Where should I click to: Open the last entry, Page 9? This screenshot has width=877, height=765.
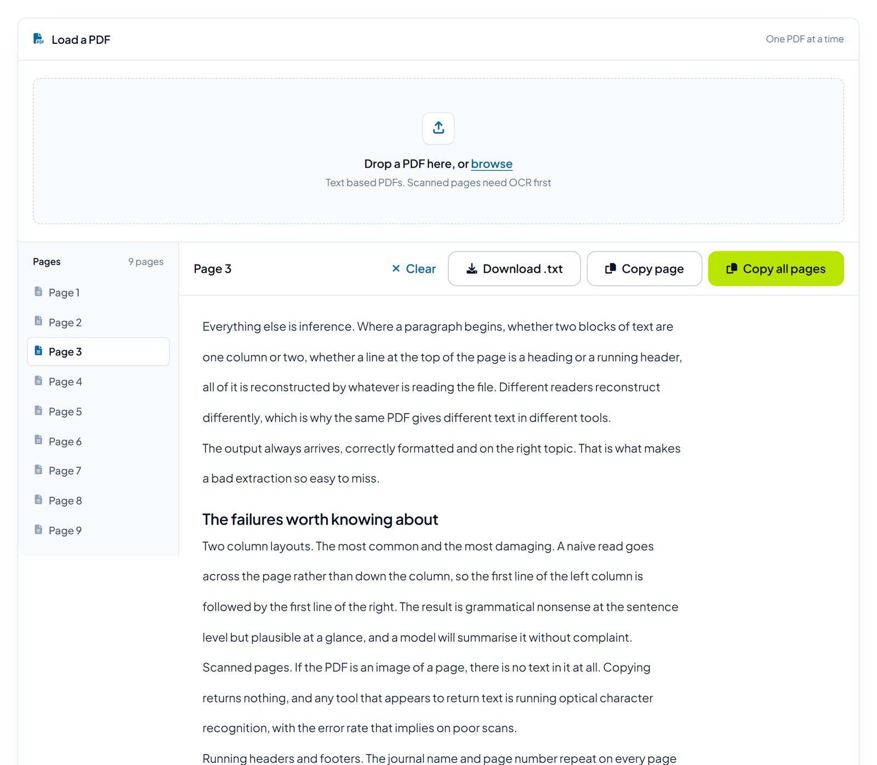tap(98, 531)
